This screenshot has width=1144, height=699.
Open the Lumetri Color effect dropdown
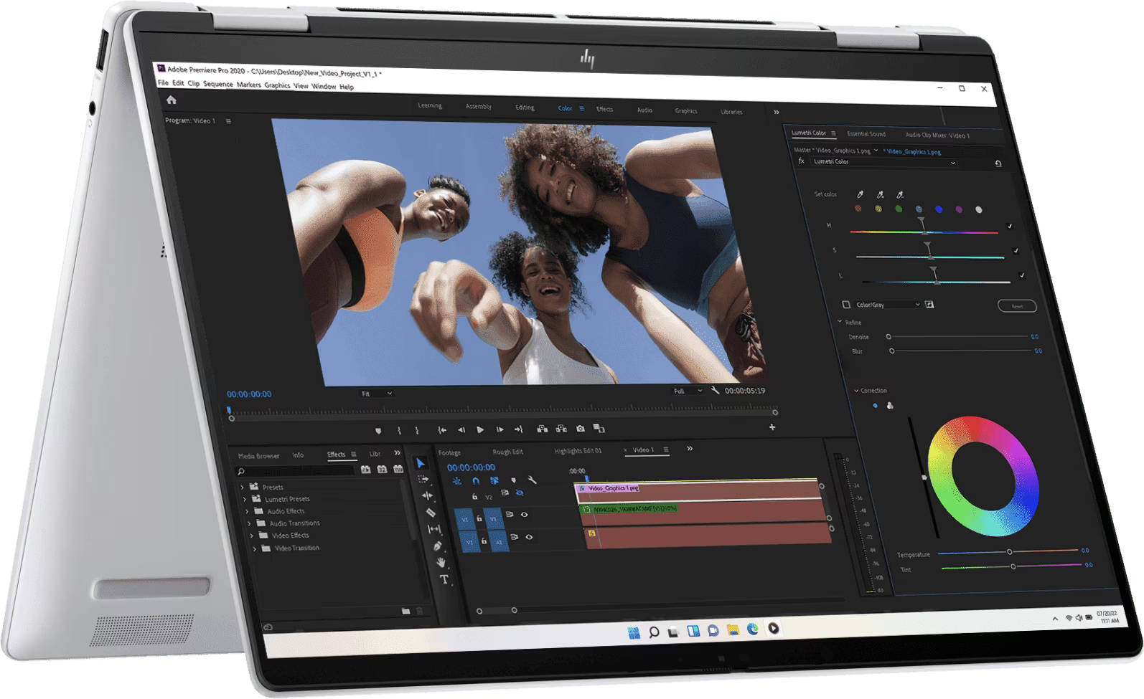[x=884, y=162]
